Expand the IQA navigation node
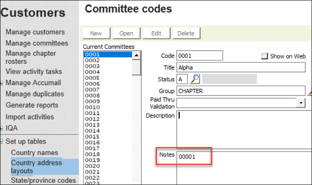The width and height of the screenshot is (312, 185). coord(2,128)
